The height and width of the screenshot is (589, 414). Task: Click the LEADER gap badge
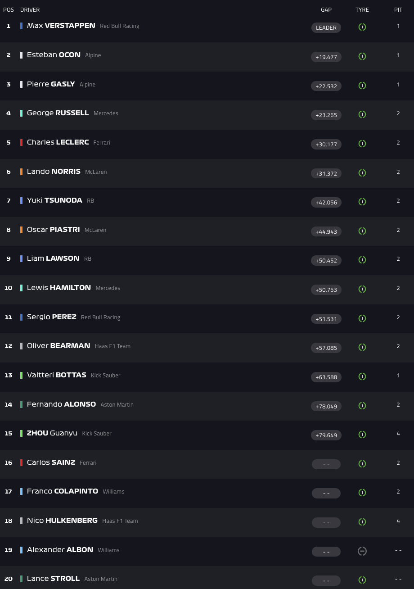[326, 27]
